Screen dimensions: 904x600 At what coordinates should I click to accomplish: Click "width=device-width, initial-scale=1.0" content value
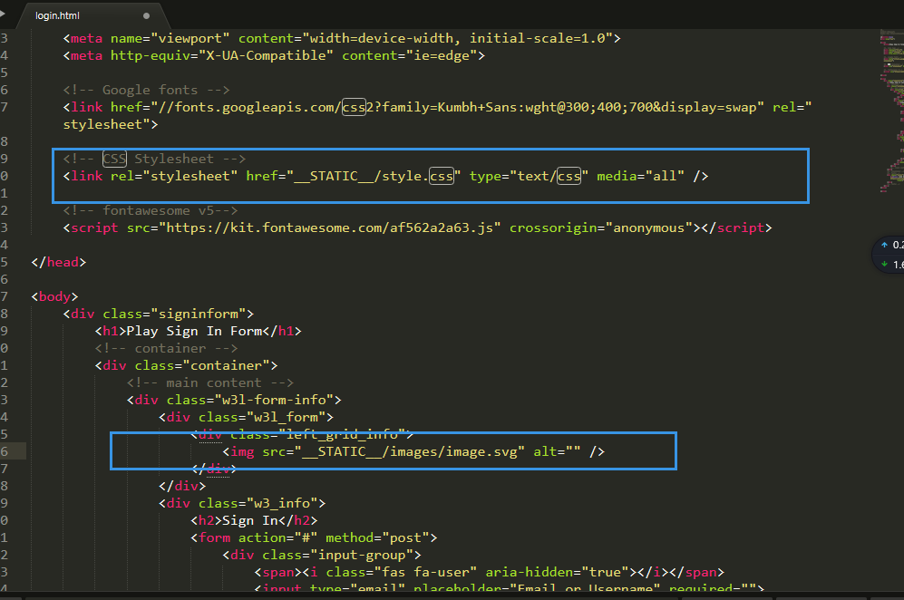coord(457,39)
